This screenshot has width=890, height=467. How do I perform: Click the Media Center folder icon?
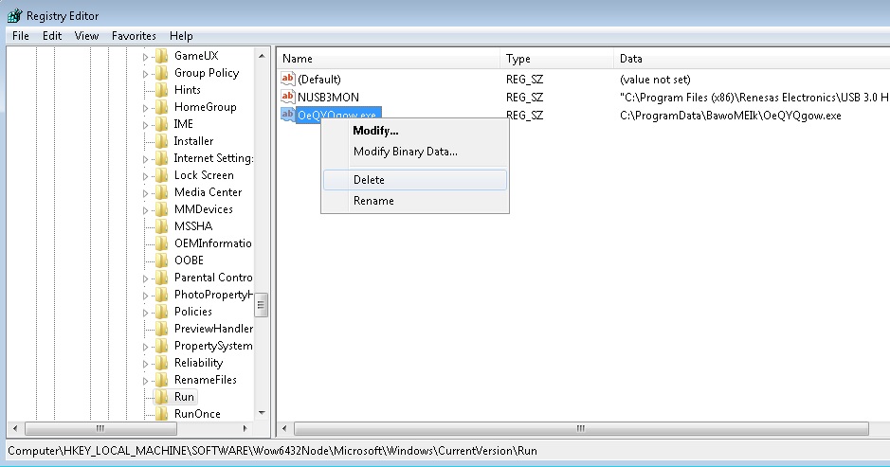click(x=162, y=191)
